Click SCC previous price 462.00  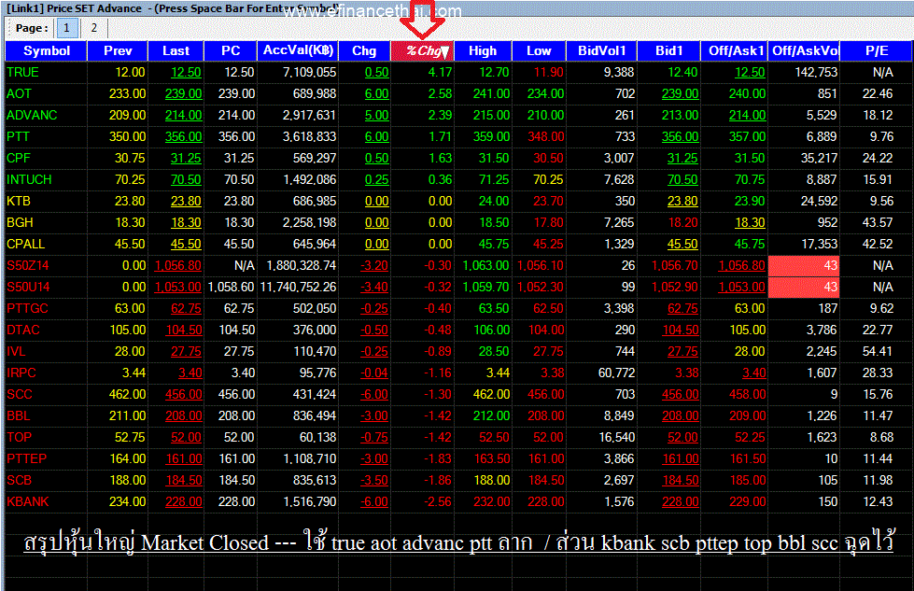tap(127, 395)
